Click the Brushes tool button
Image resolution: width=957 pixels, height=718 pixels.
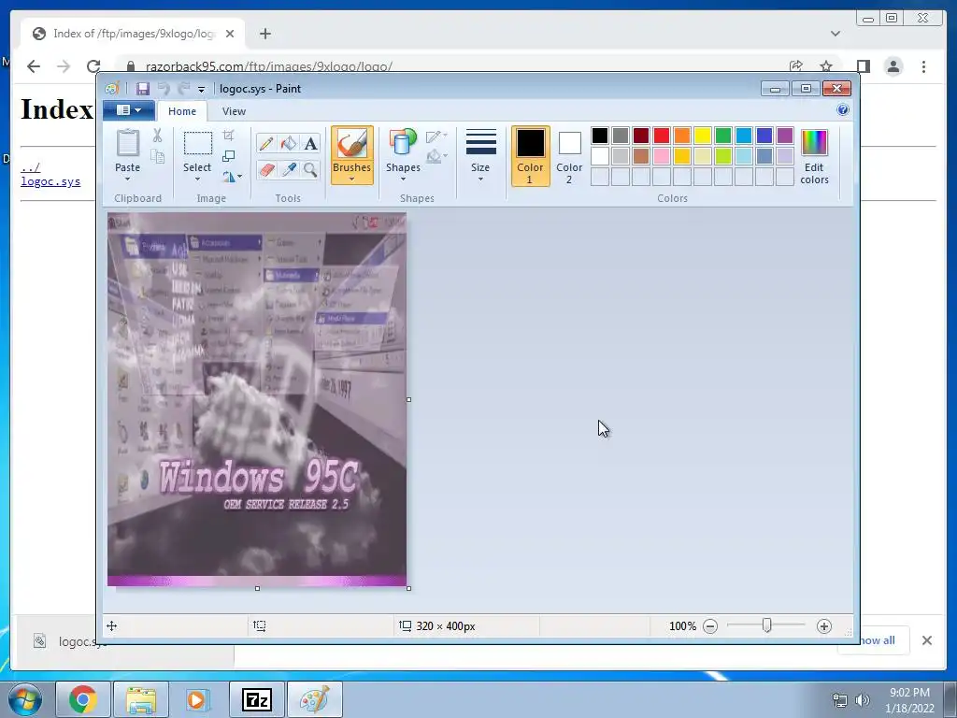pos(352,155)
